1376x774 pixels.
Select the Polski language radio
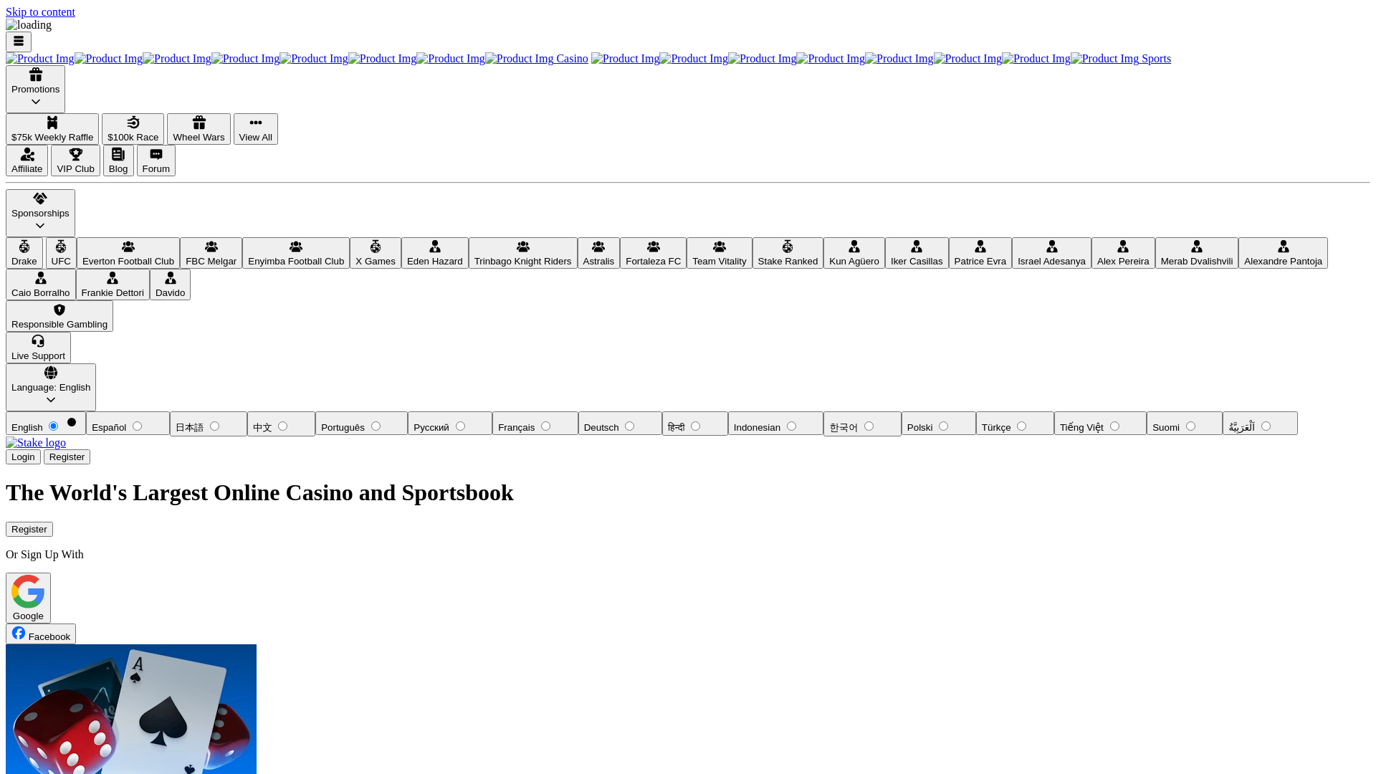[x=943, y=426]
